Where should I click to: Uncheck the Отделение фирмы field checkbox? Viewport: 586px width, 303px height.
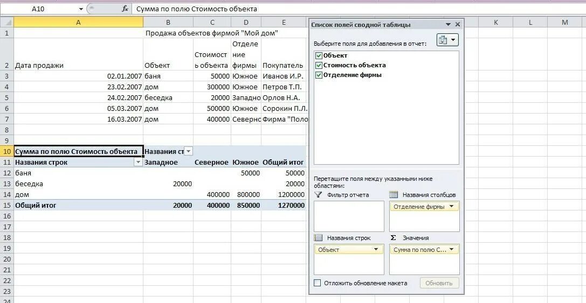point(319,75)
